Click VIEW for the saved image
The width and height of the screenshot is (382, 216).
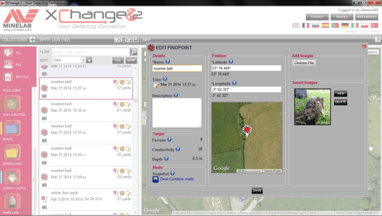coord(341,94)
